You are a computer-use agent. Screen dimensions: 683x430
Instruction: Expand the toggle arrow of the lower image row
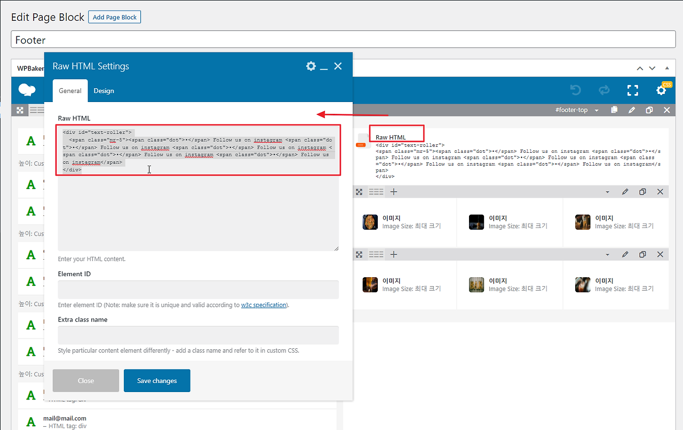point(607,255)
